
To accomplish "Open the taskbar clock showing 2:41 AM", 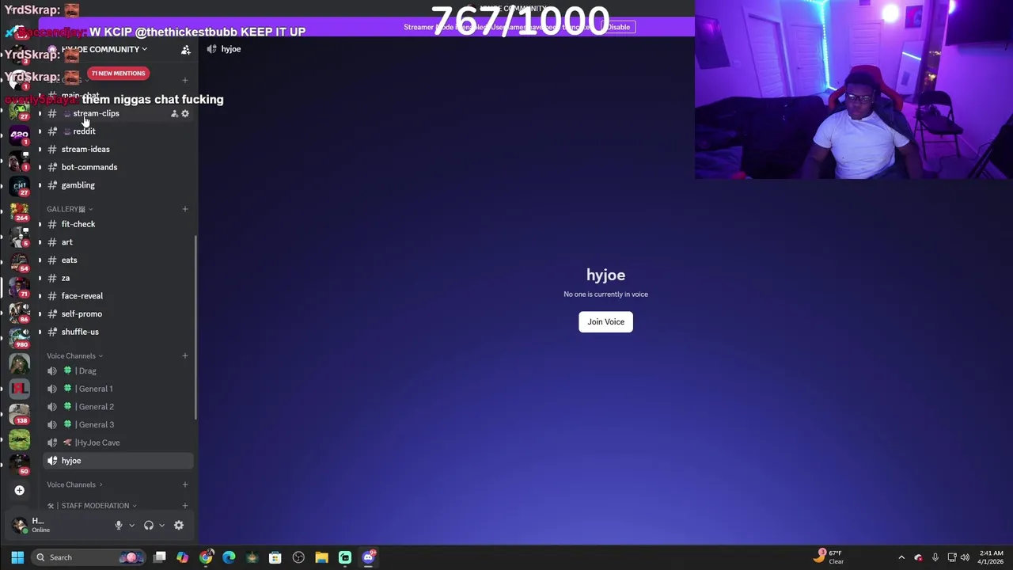I will point(991,557).
